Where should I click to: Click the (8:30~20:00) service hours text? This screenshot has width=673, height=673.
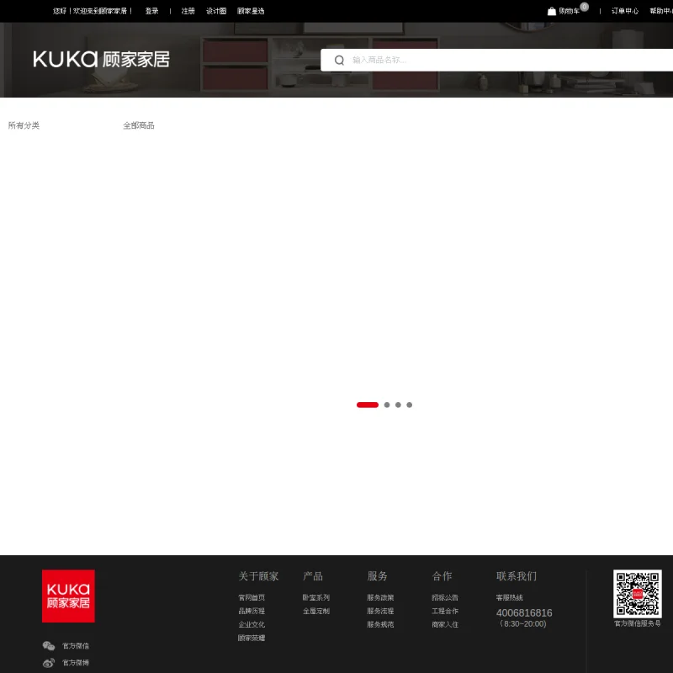522,623
